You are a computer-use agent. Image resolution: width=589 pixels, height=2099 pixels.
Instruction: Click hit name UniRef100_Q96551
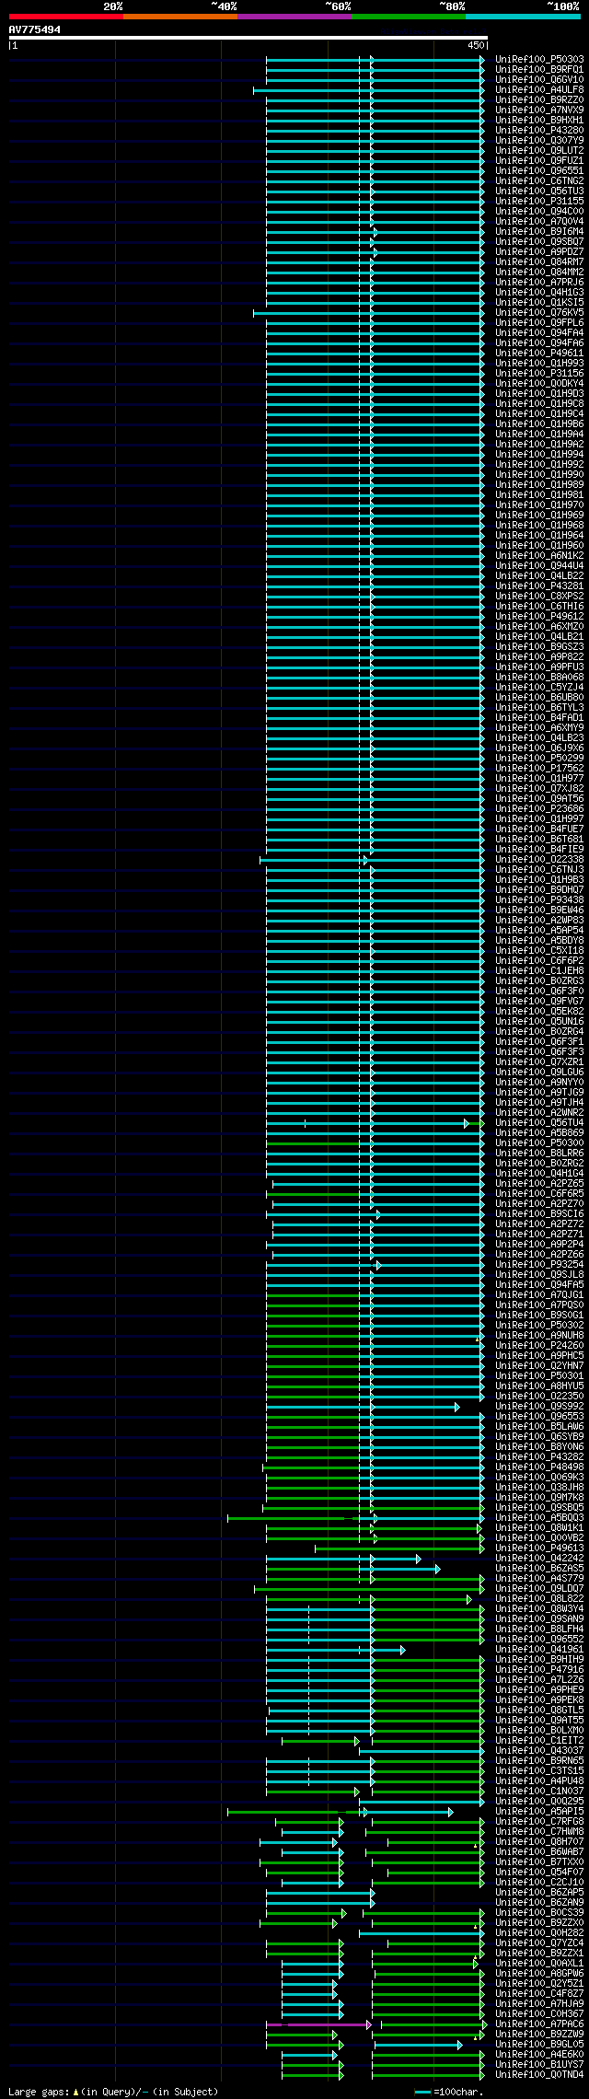click(539, 170)
